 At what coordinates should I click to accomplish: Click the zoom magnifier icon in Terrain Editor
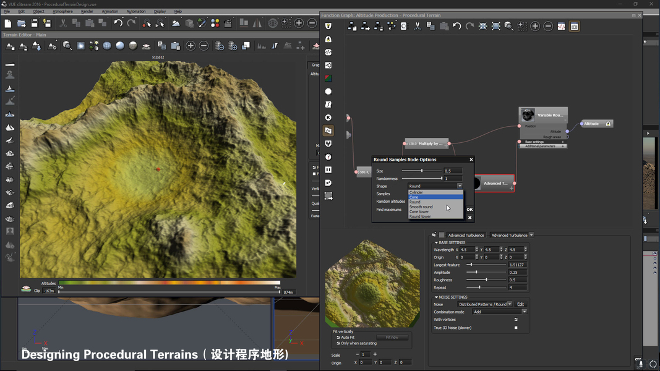coord(67,46)
